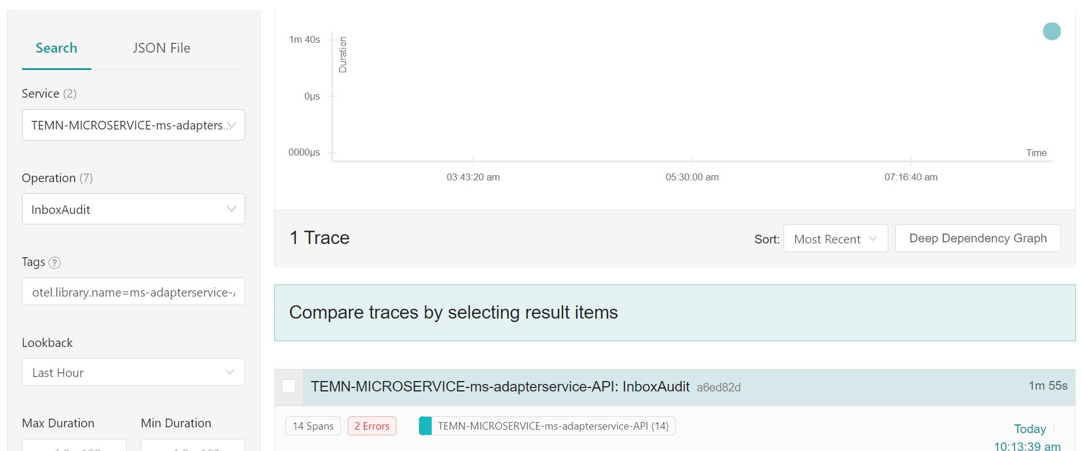Change the Sort dropdown from Most Recent
This screenshot has width=1081, height=451.
834,239
